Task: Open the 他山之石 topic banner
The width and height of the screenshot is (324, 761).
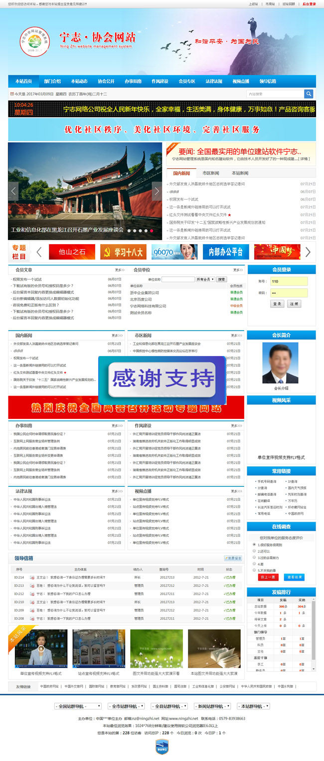Action: 72,252
